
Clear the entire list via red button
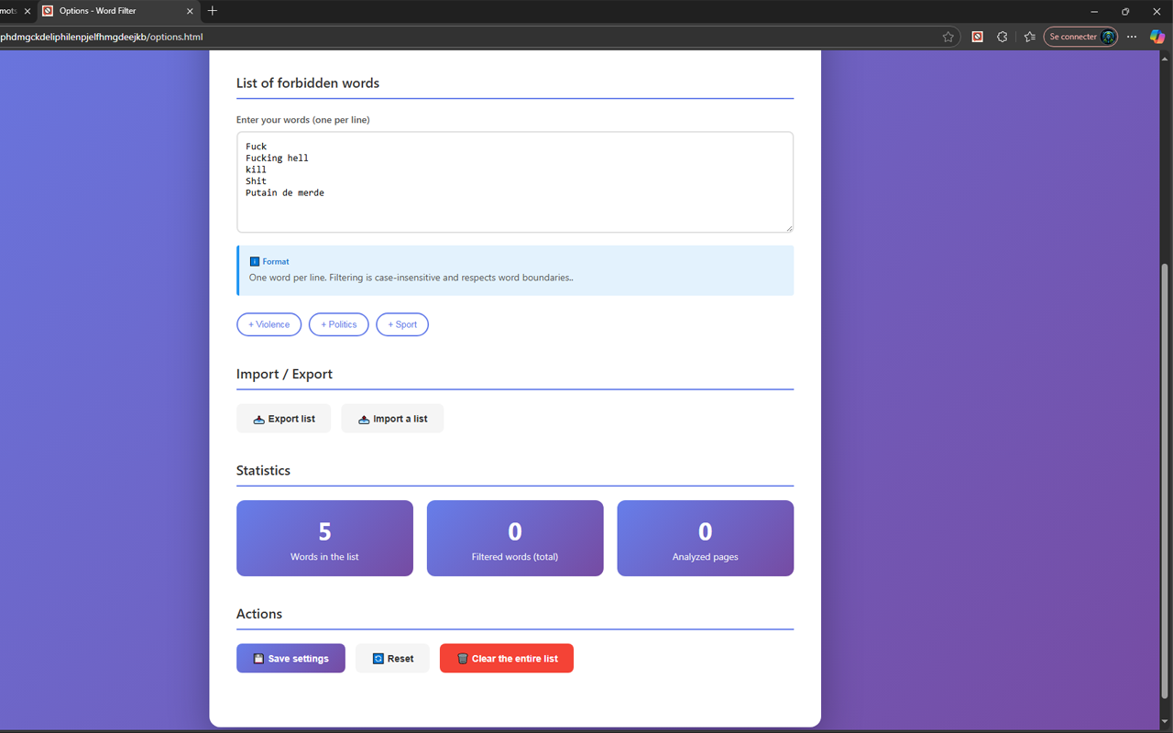click(506, 659)
